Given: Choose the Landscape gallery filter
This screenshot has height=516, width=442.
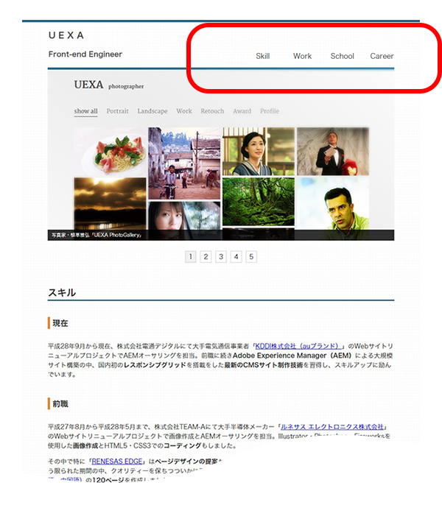Looking at the screenshot, I should click(x=152, y=111).
